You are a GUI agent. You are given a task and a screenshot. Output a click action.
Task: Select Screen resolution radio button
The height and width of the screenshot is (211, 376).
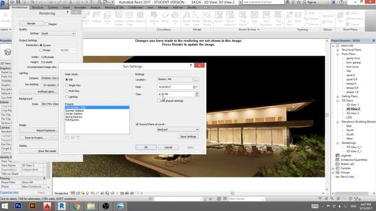pyautogui.click(x=41, y=45)
